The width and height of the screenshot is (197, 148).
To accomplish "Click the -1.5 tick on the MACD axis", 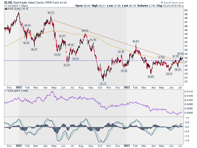I will coord(186,141).
